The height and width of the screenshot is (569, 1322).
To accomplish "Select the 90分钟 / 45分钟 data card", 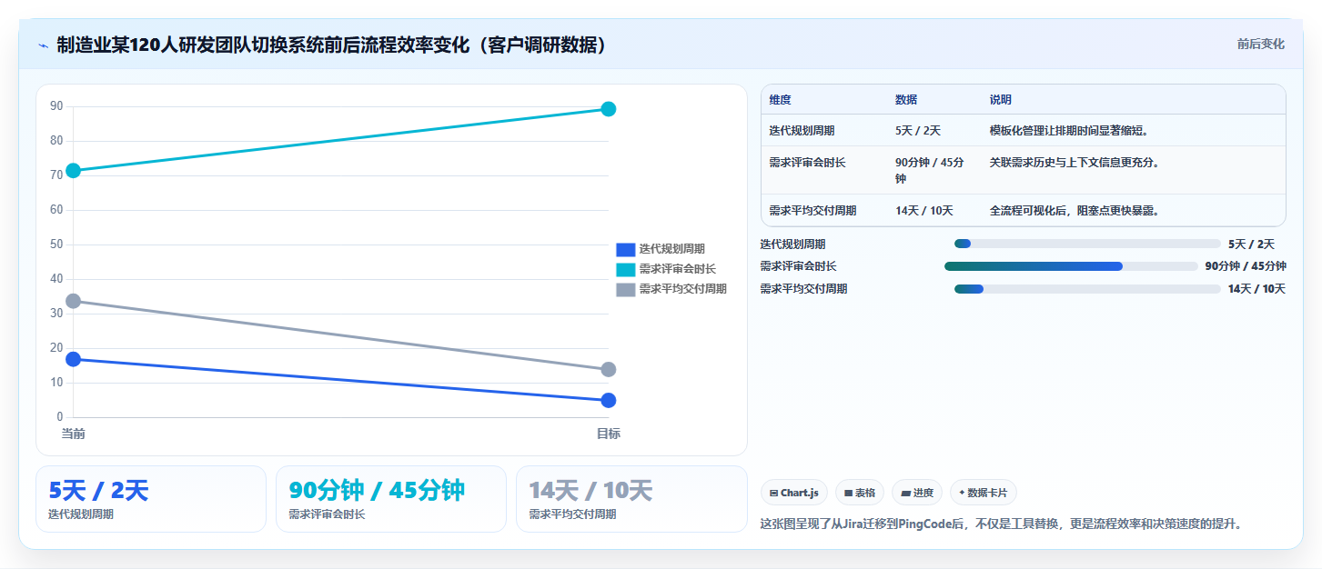I will tap(391, 499).
